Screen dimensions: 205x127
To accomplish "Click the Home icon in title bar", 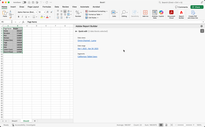I will 29,2.
